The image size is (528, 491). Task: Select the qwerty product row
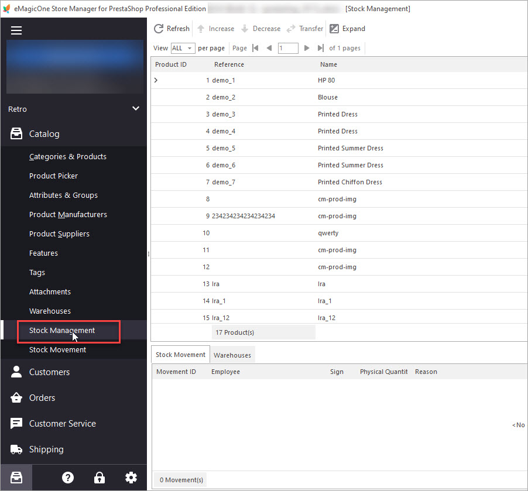[x=339, y=233]
